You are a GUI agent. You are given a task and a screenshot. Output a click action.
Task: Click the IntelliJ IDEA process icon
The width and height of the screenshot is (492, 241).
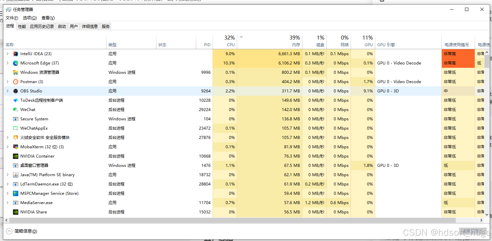tap(15, 54)
